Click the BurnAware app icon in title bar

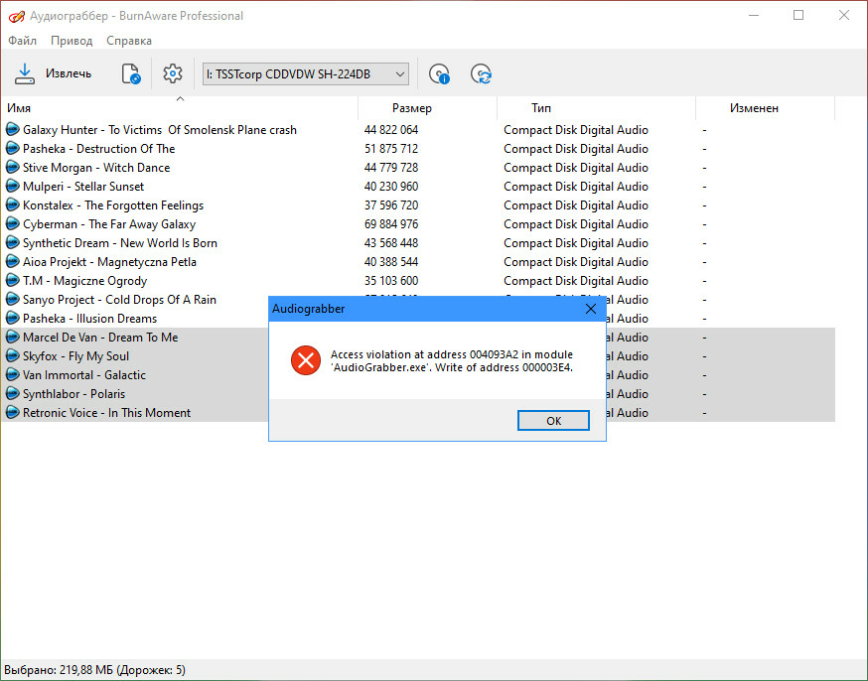click(16, 16)
